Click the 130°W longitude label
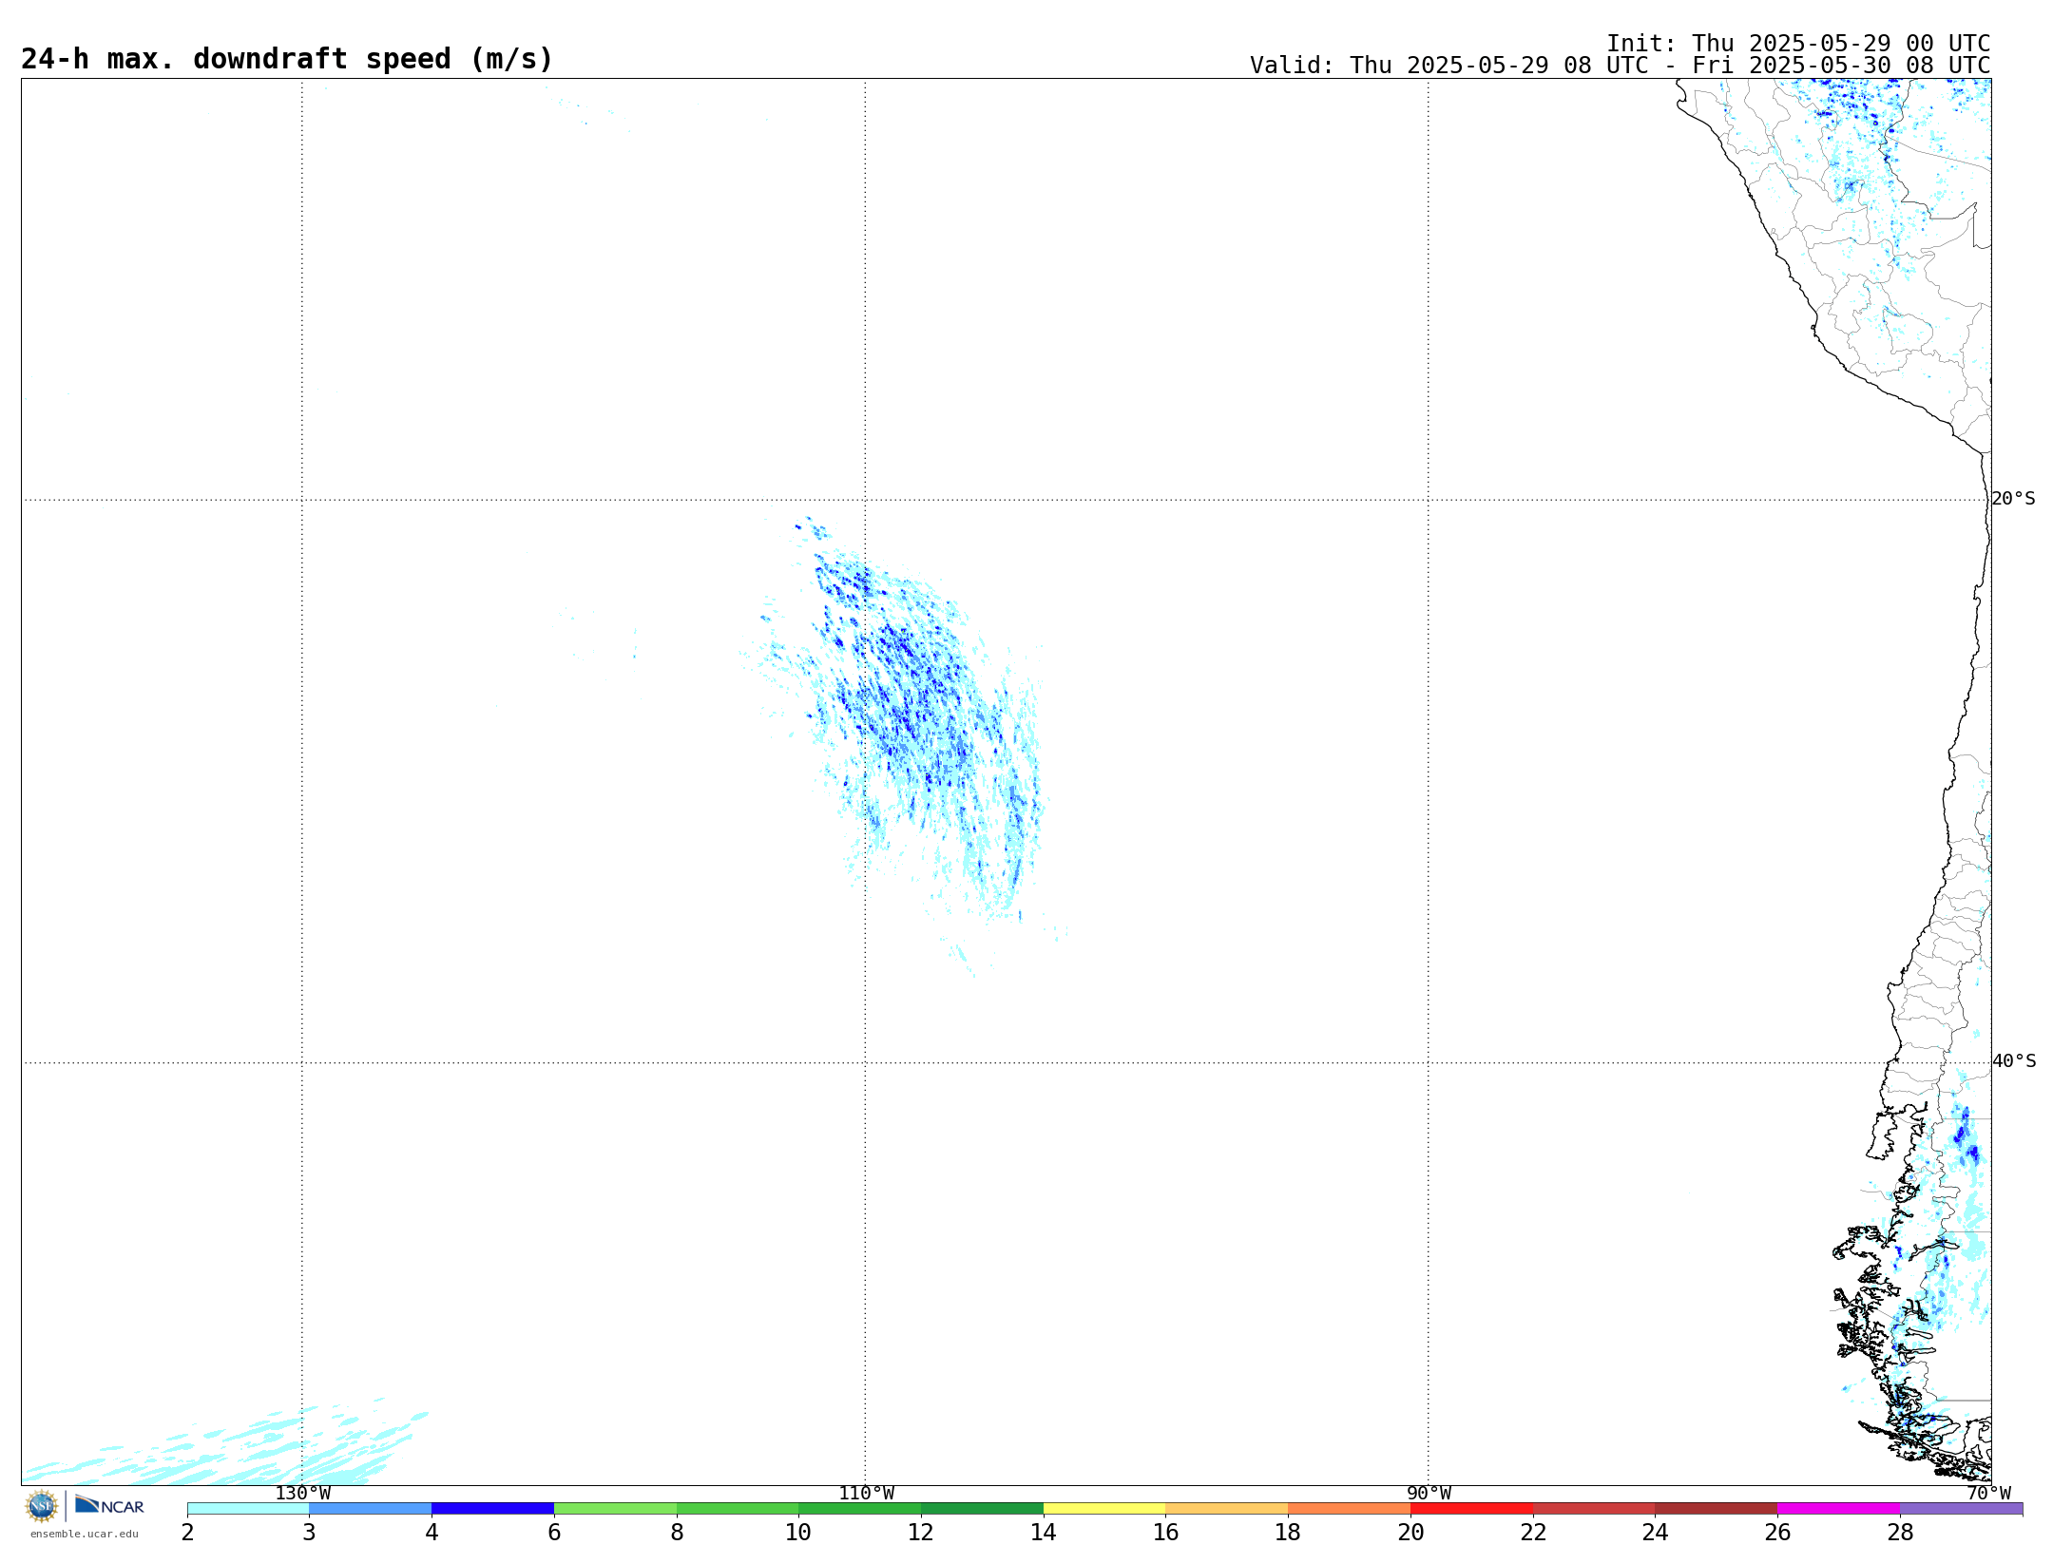The image size is (2053, 1545). tap(303, 1494)
